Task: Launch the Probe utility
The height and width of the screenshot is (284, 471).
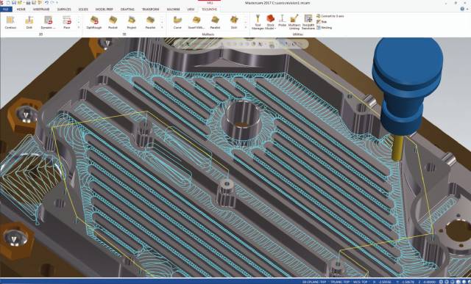Action: tap(282, 21)
